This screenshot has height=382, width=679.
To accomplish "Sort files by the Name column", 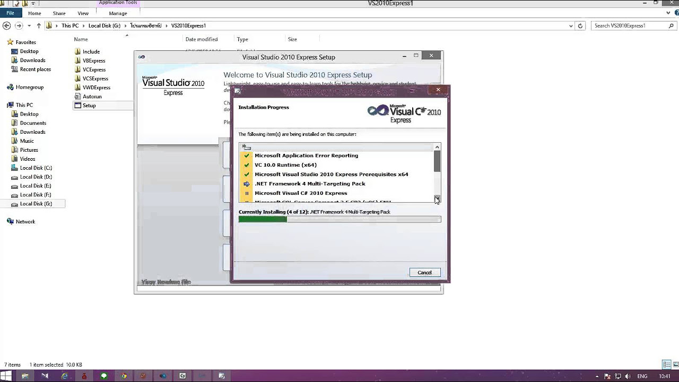I will click(81, 39).
